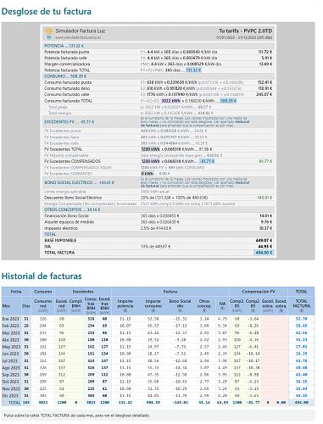Click 'Financiación Bono Social' row label
323x424 pixels.
(x=66, y=215)
